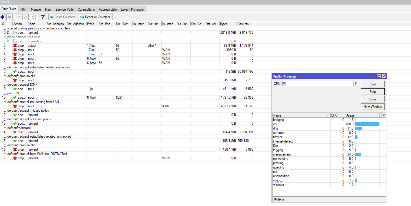Click accept icon of rule 10
Screen dimensions: 411x206
click(15, 98)
